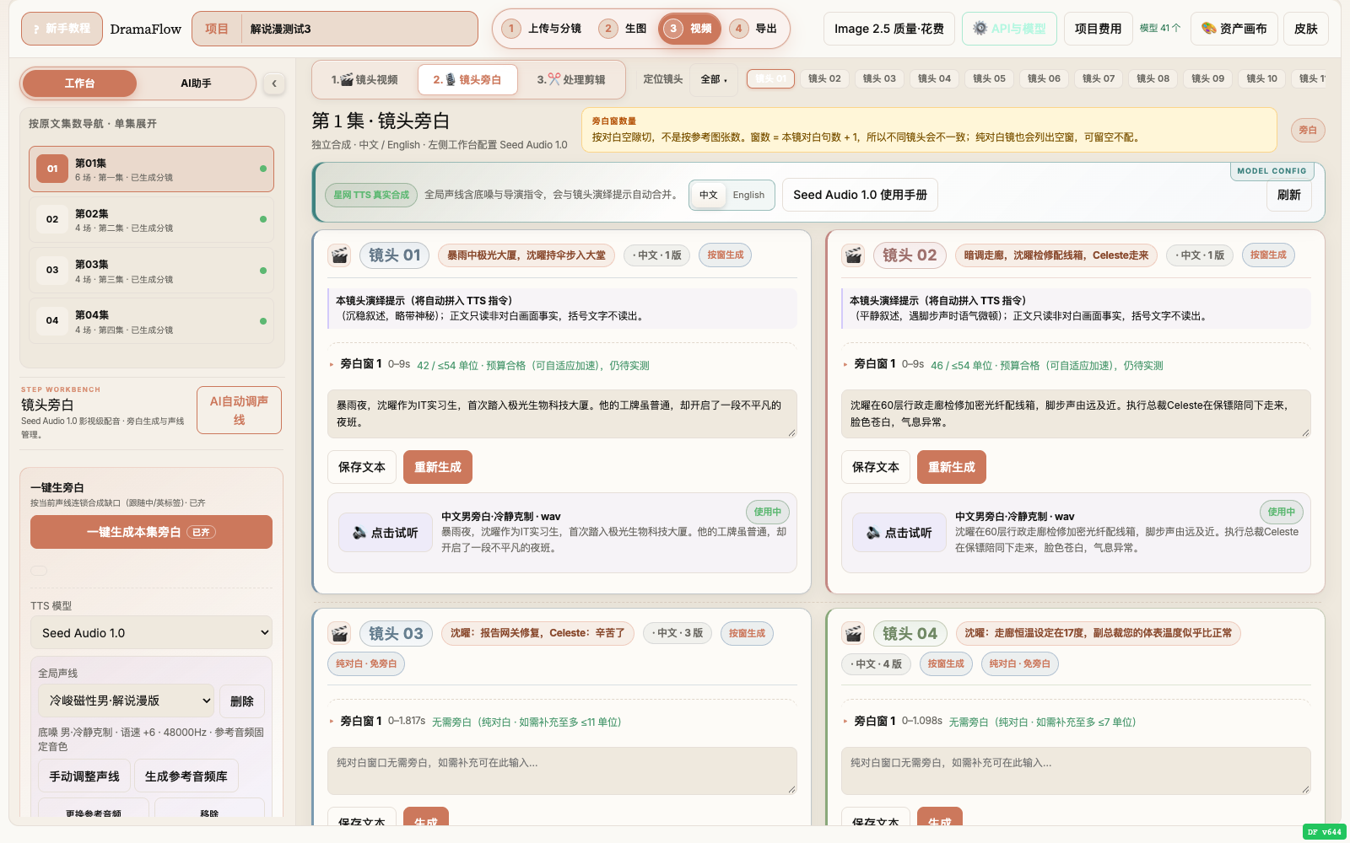Switch TTS language to 中文
The height and width of the screenshot is (843, 1350).
(x=709, y=195)
